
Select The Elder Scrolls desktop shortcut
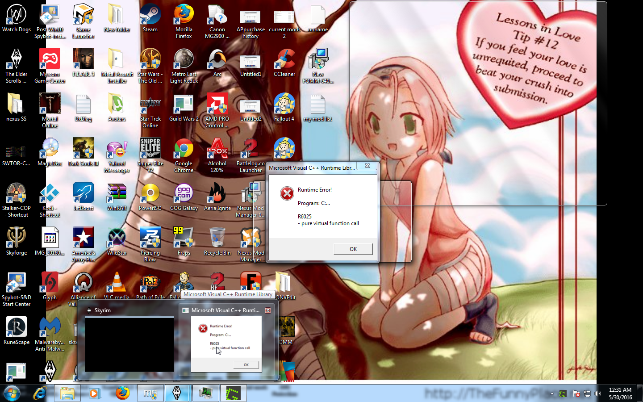pyautogui.click(x=17, y=66)
